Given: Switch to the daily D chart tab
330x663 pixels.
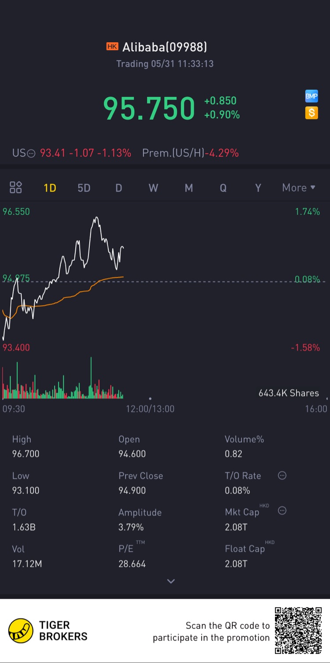Looking at the screenshot, I should pos(119,188).
